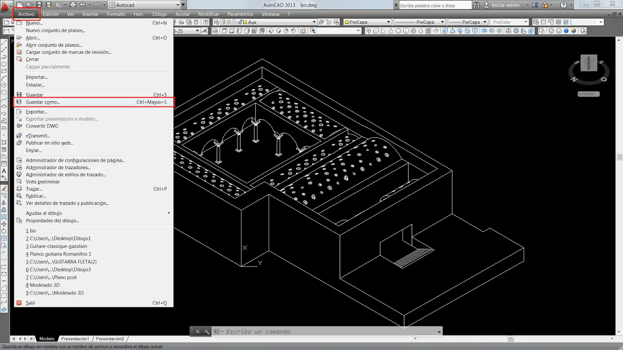
Task: Toggle layer Aux on/off lightbulb icon
Action: tap(224, 22)
